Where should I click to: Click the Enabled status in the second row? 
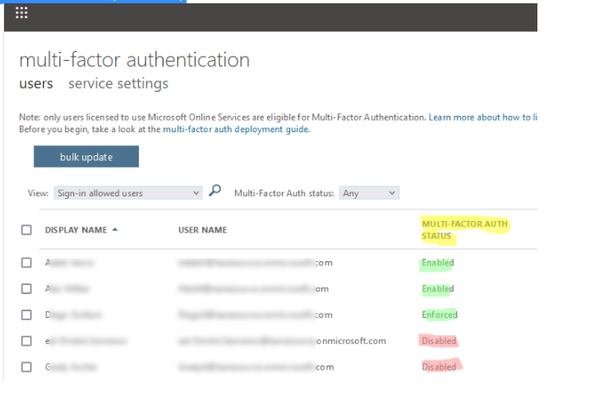click(x=438, y=289)
